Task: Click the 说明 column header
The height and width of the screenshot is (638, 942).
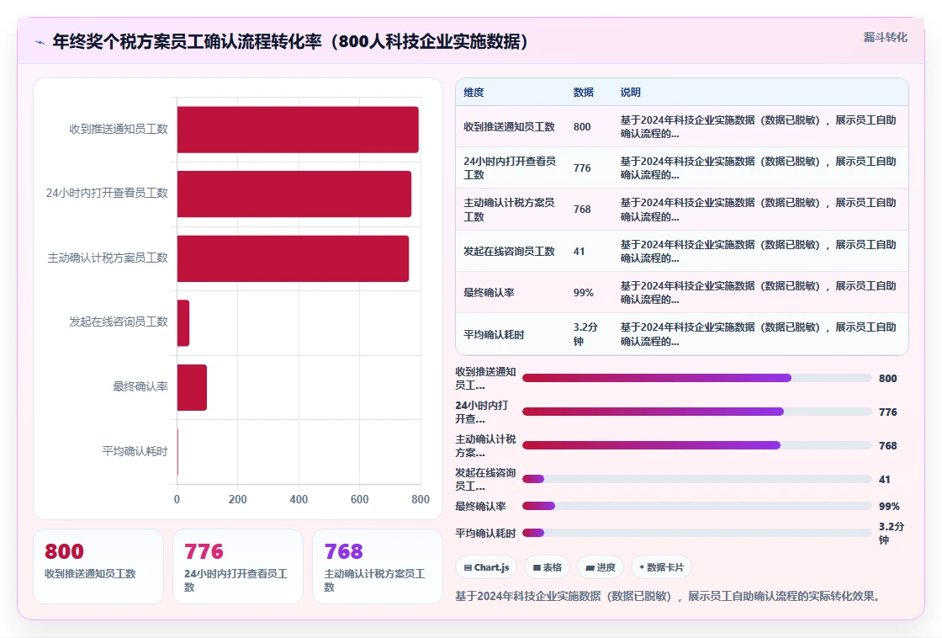Action: pos(630,92)
